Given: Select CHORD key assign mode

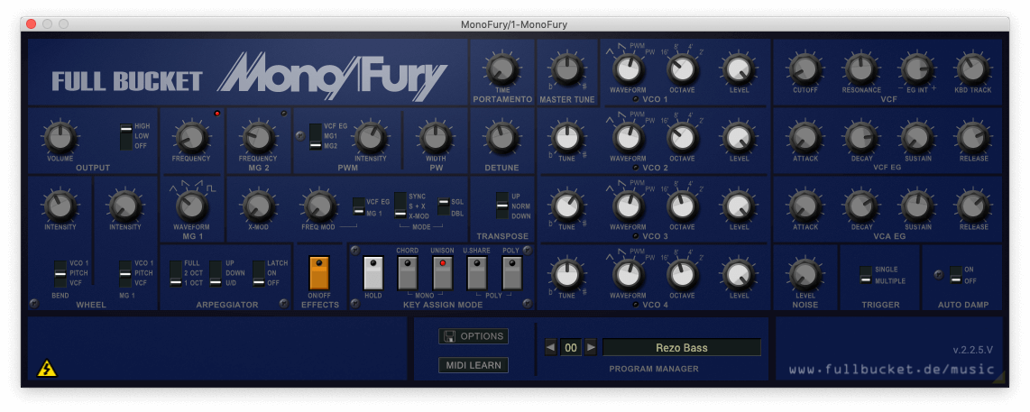Looking at the screenshot, I should tap(408, 272).
